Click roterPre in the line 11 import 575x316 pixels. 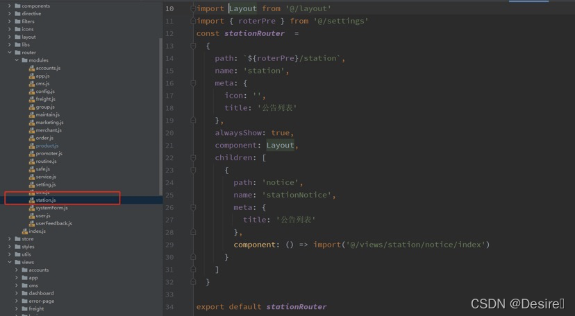[x=257, y=21]
